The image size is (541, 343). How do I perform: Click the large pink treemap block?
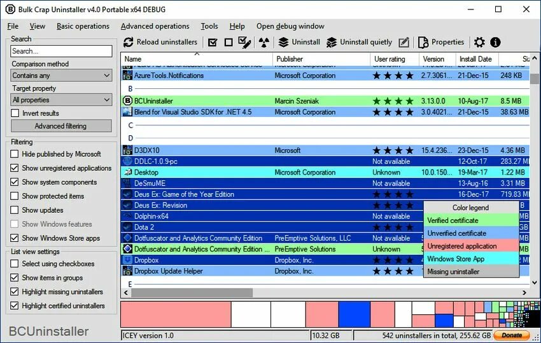pos(176,314)
